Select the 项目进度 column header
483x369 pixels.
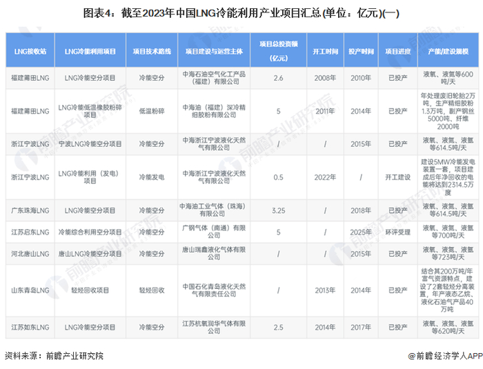[398, 51]
